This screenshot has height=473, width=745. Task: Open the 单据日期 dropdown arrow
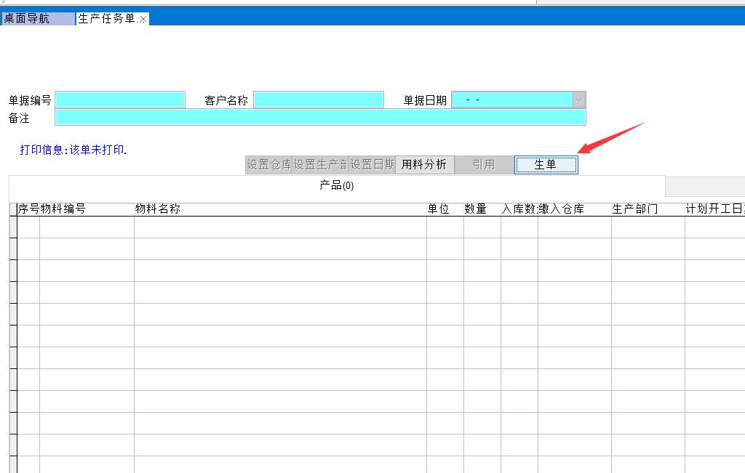578,100
